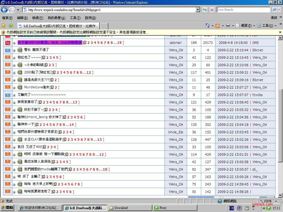Click the Print icon in command bar

point(228,26)
